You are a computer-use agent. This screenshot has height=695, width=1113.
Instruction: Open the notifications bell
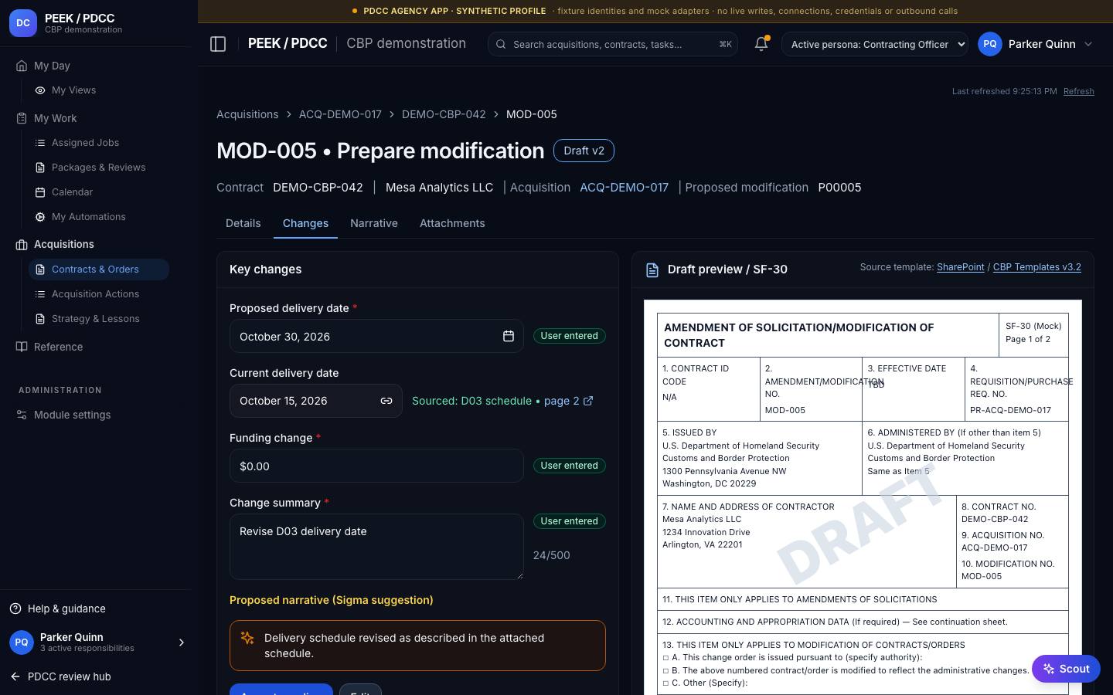point(761,44)
